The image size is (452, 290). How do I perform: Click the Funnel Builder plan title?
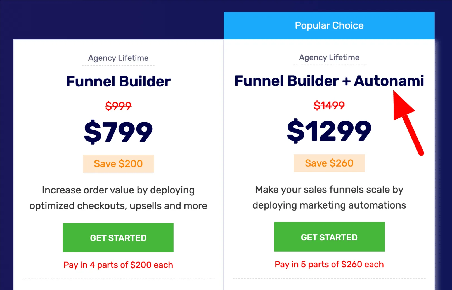[x=118, y=81]
